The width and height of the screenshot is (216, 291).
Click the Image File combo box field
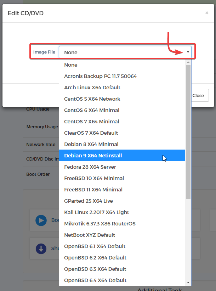click(x=125, y=52)
